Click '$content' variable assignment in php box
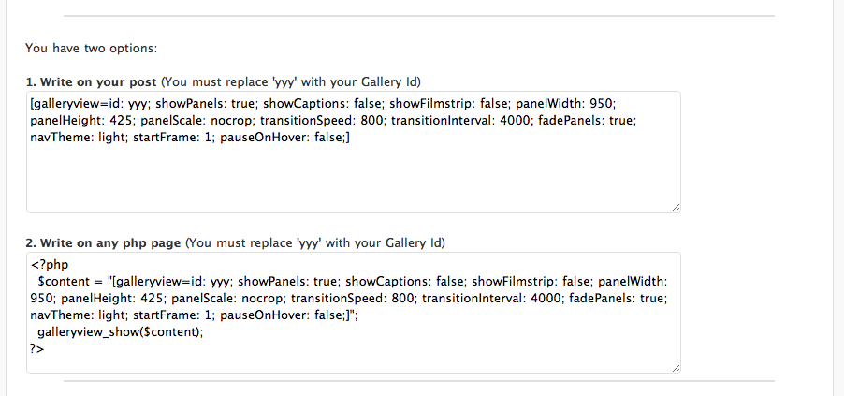The width and height of the screenshot is (844, 396). tap(70, 281)
